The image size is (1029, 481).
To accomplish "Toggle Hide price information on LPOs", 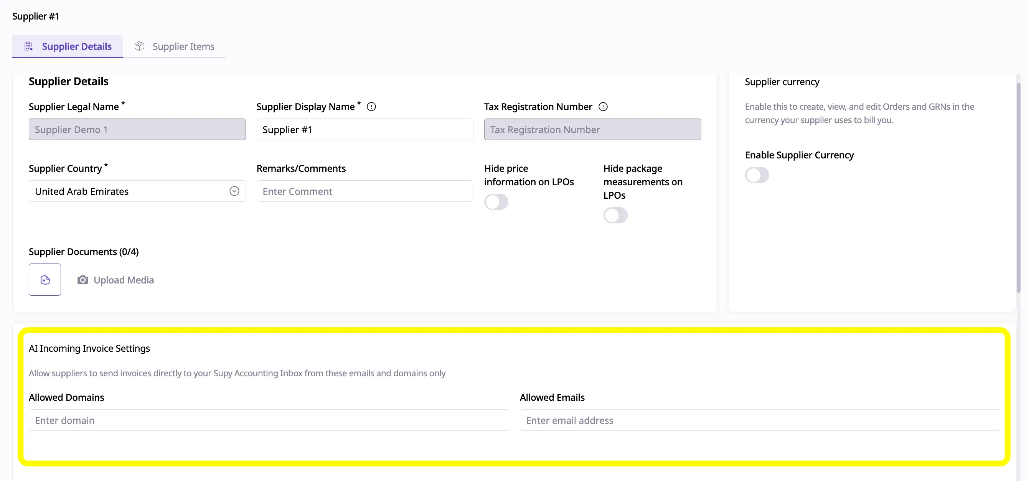I will tap(496, 202).
